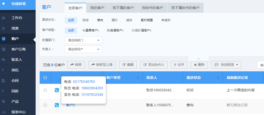Click the globe icon beside 线索
The height and width of the screenshot is (115, 264).
click(3, 28)
